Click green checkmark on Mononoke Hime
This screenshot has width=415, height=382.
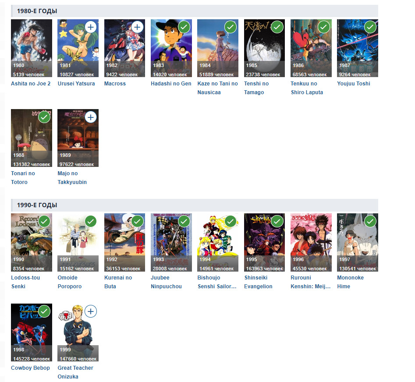(370, 221)
